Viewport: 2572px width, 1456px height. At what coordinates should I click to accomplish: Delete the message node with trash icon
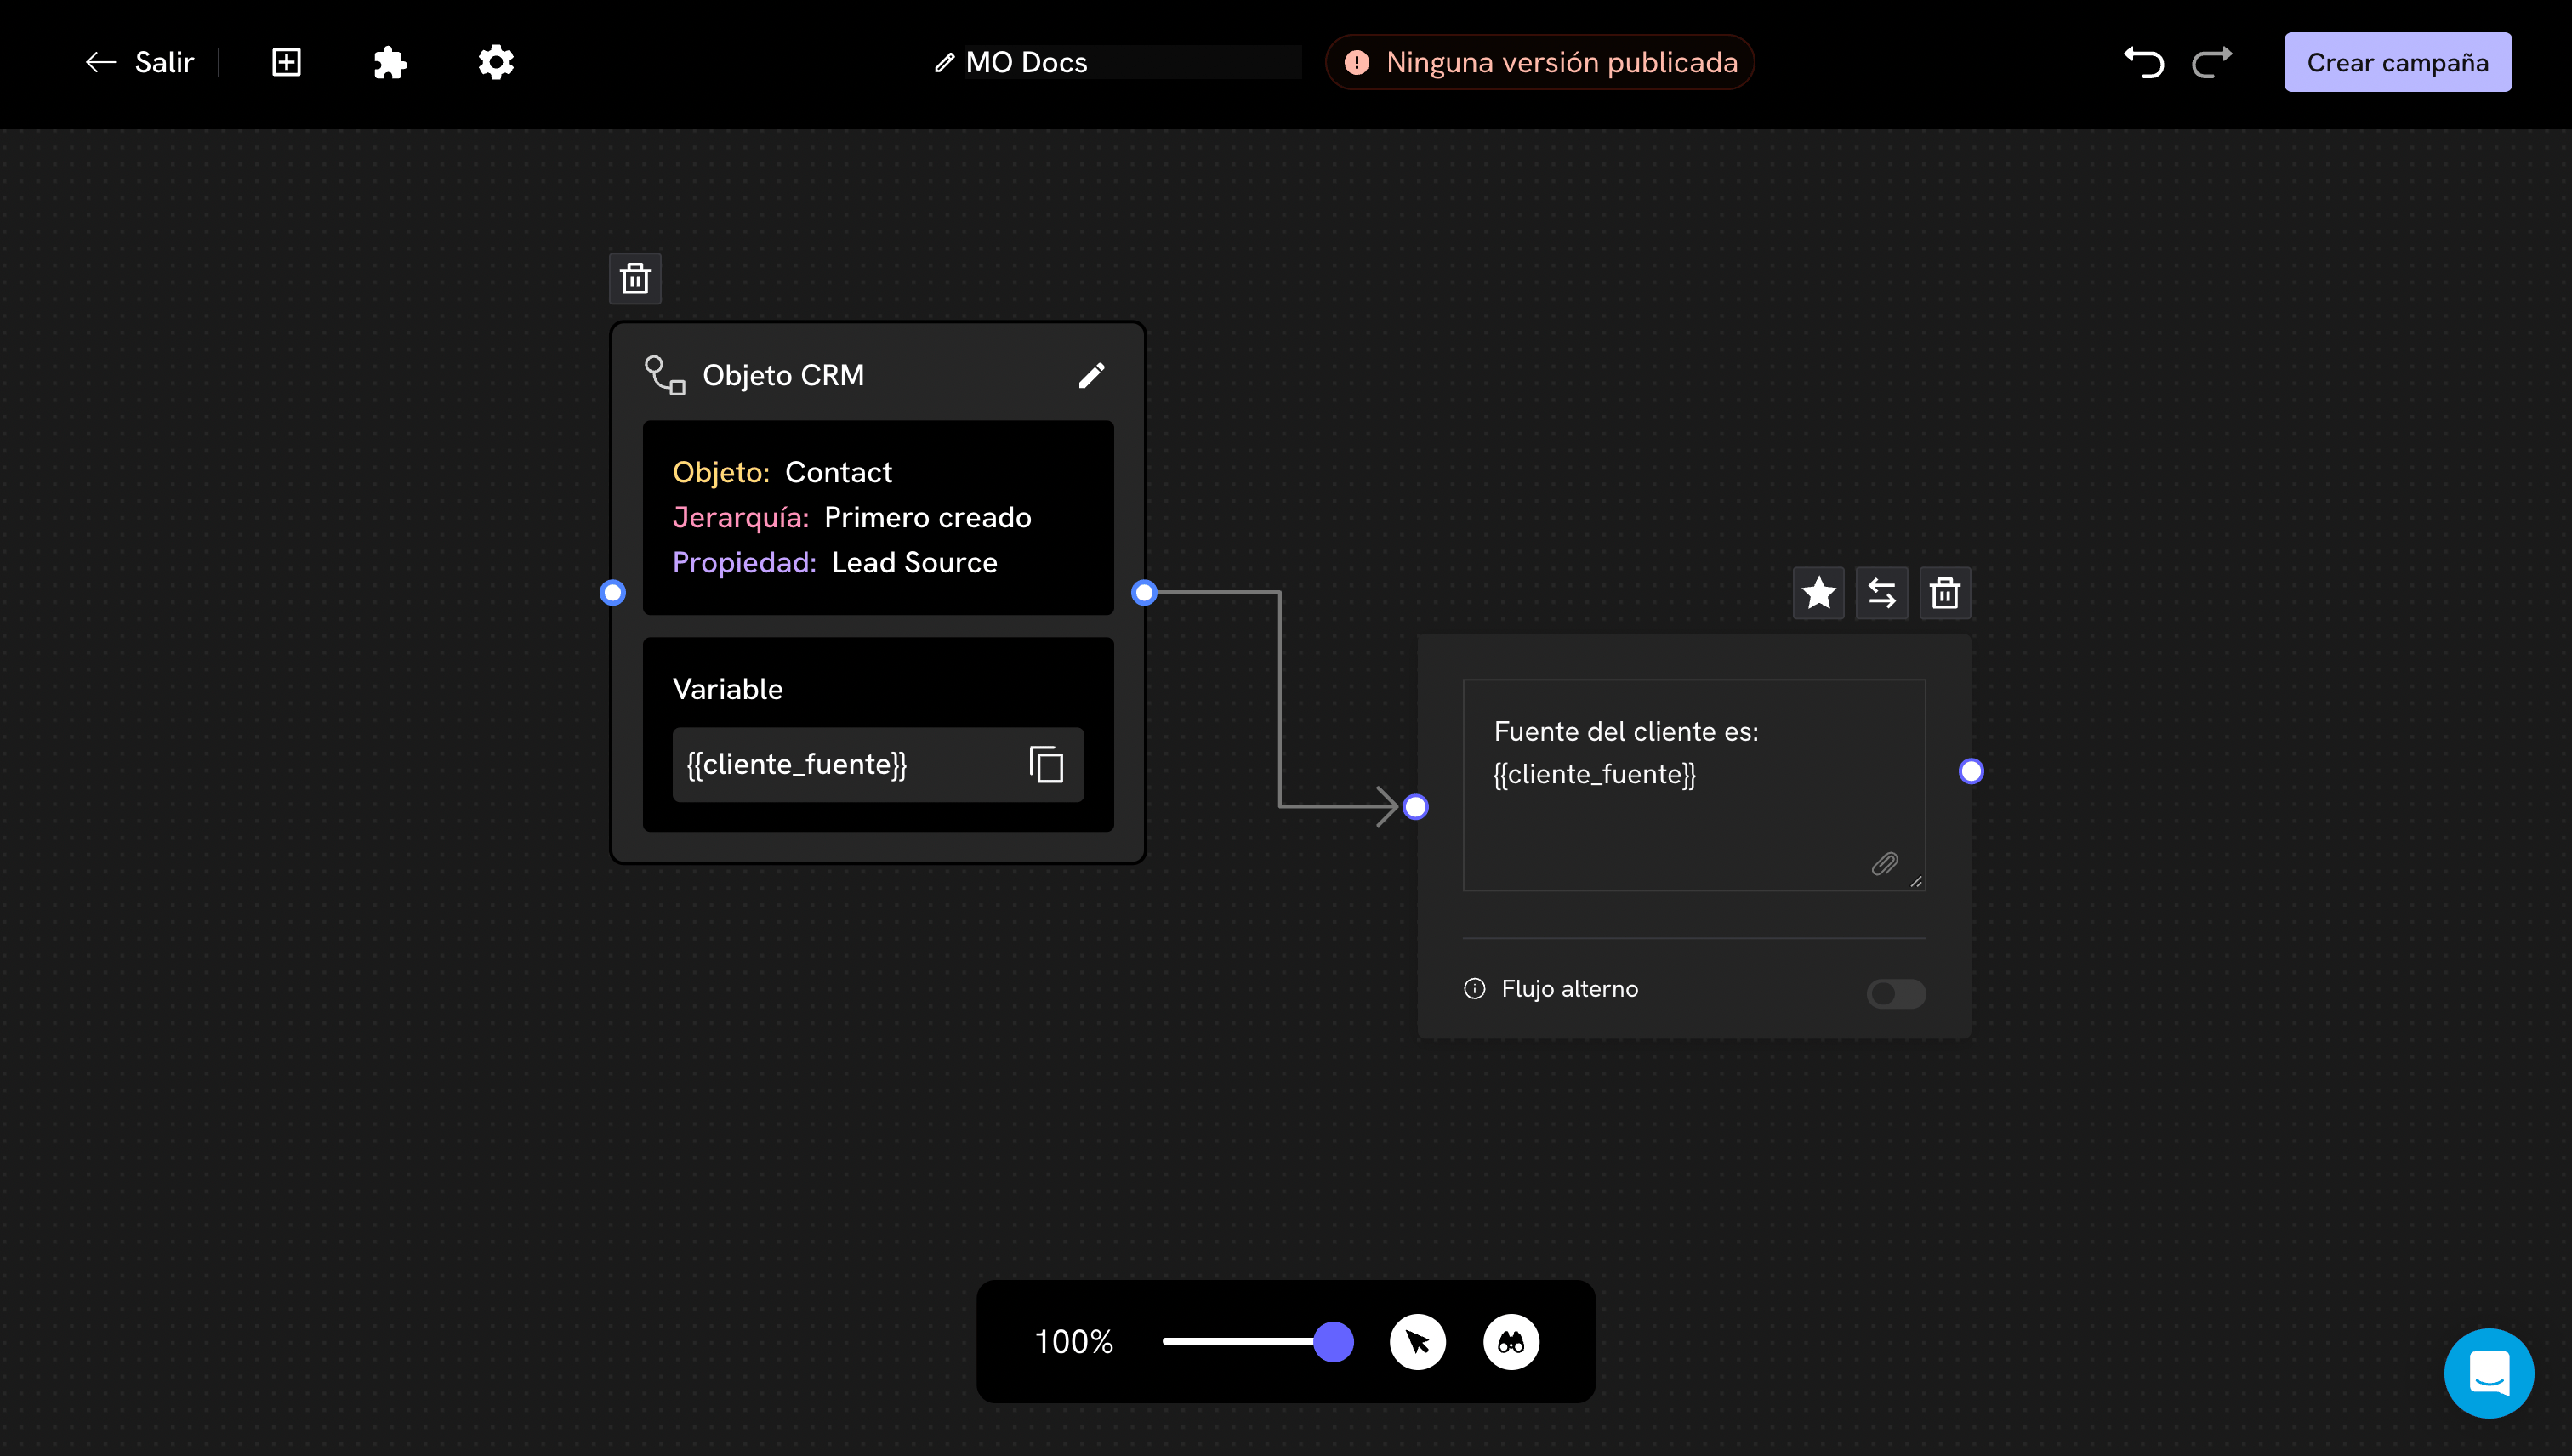coord(1944,593)
